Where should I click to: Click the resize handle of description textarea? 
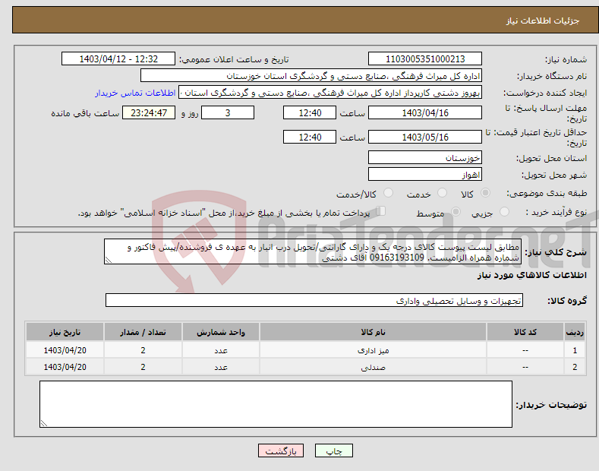tap(109, 260)
